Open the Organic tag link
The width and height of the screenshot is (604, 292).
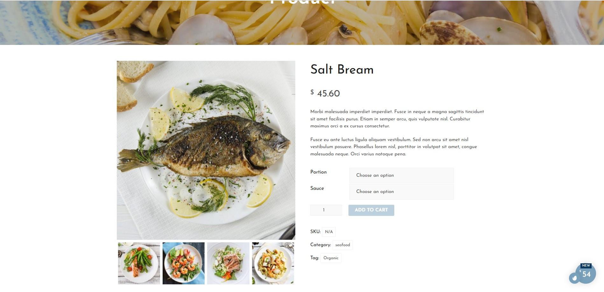[331, 258]
